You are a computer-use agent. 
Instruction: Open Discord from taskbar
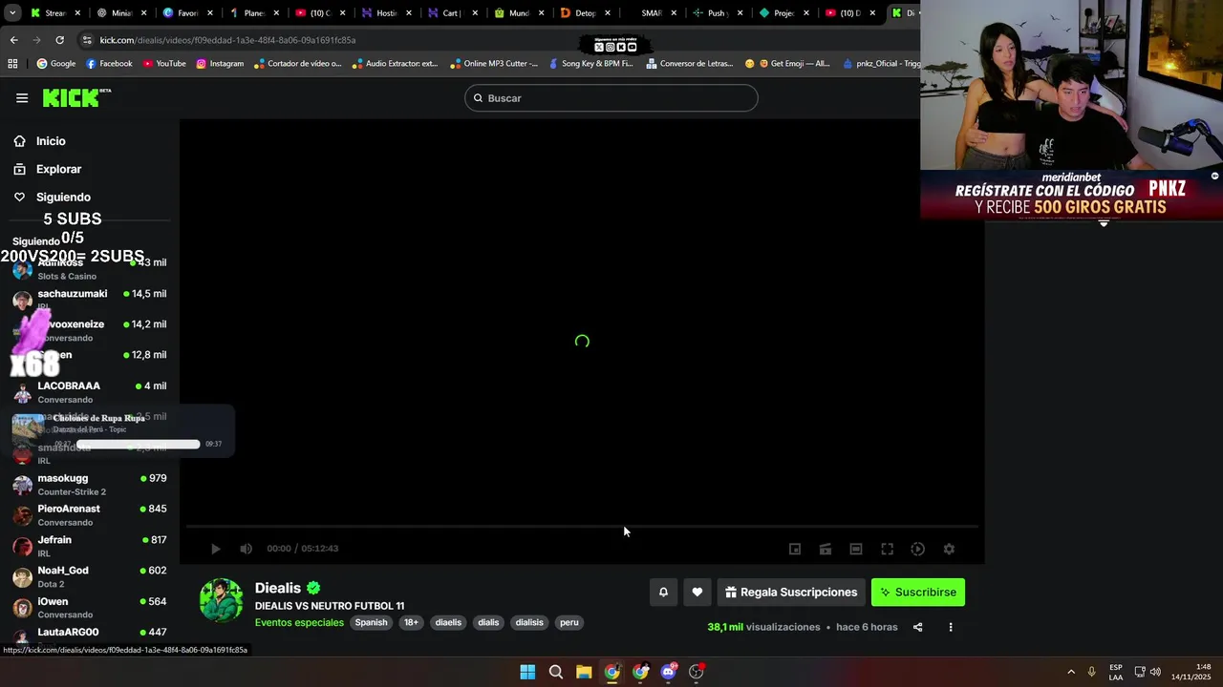(x=669, y=672)
